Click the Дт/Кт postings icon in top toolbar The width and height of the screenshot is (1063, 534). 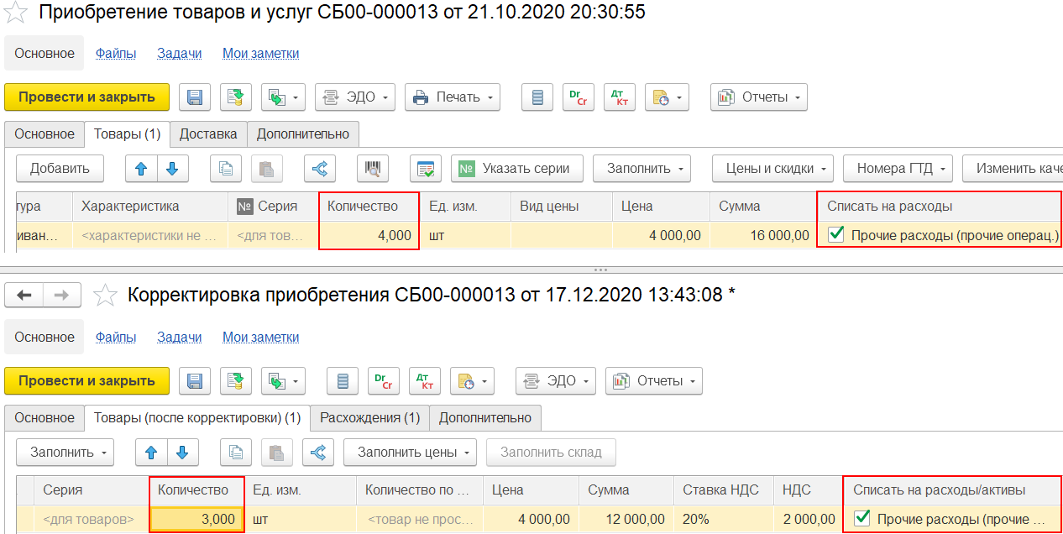click(x=621, y=97)
